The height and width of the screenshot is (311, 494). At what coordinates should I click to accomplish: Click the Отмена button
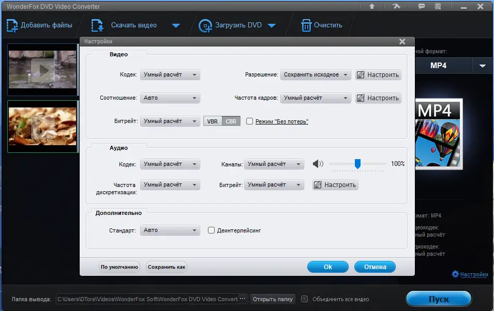point(375,267)
